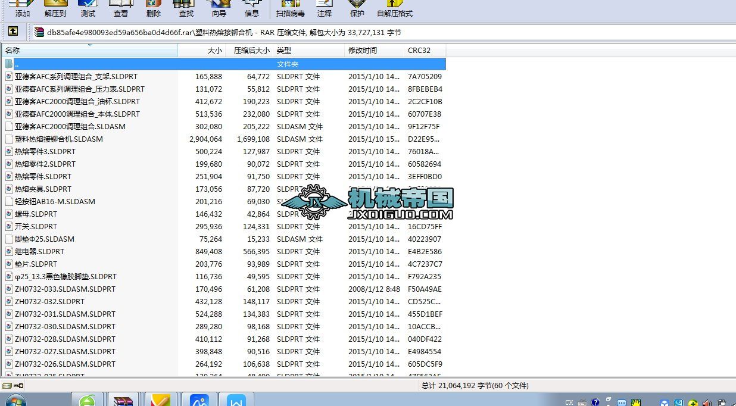Click the 扫描病毒 (Virus scan) toolbar button
The height and width of the screenshot is (406, 736).
click(x=291, y=9)
